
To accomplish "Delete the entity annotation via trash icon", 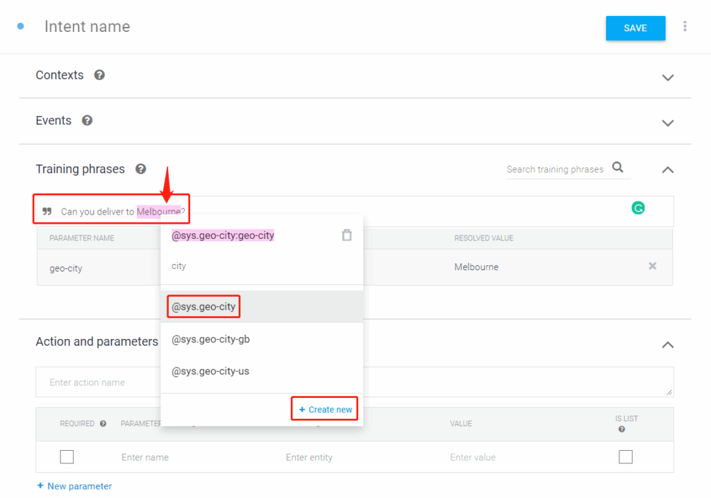I will 346,235.
